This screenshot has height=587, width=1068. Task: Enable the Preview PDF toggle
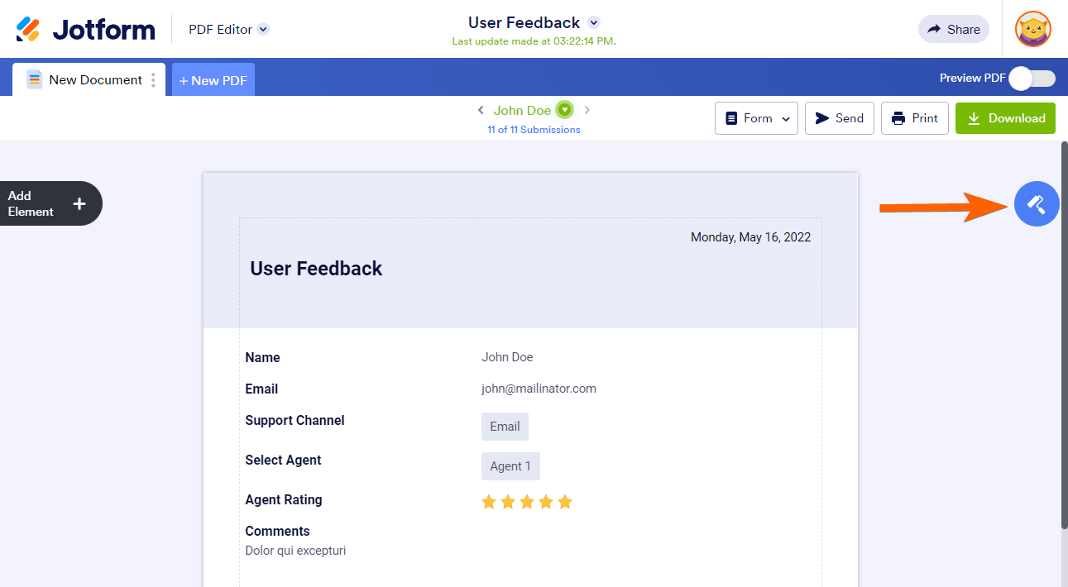tap(1032, 79)
